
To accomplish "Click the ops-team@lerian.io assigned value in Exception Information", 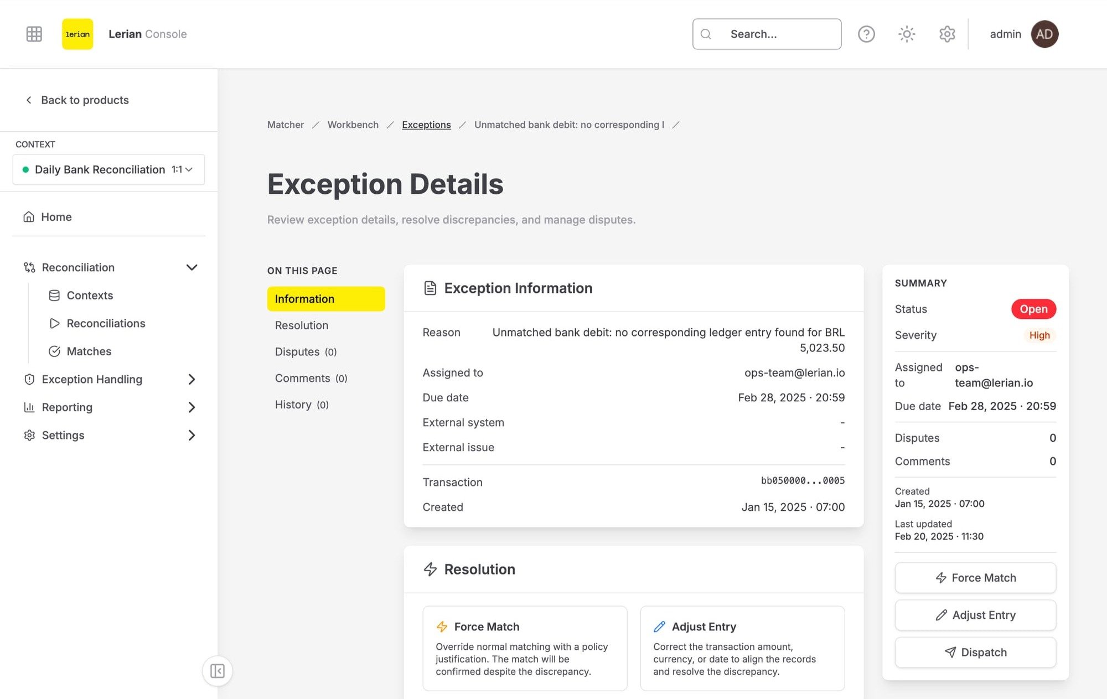I will pos(794,373).
